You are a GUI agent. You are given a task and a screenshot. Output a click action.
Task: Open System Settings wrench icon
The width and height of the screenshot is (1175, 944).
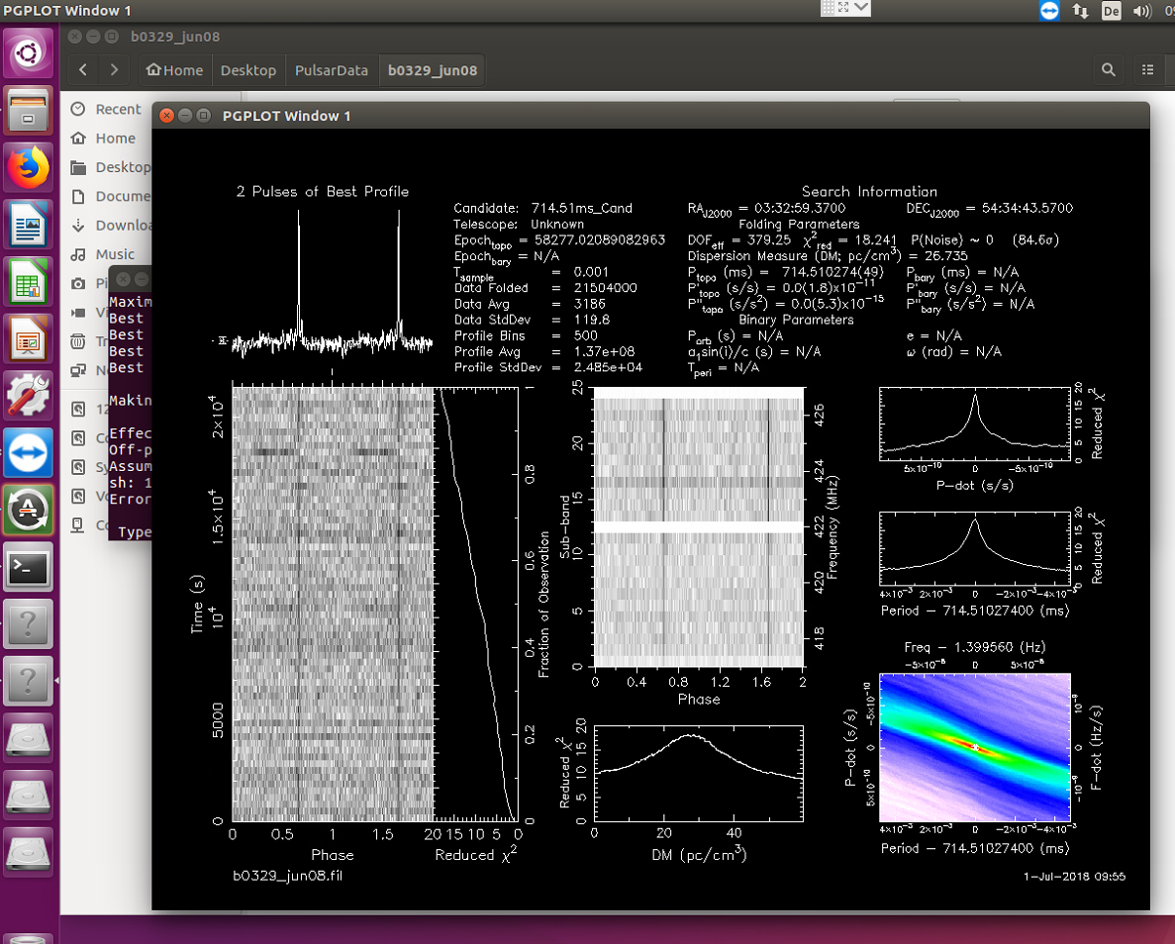pyautogui.click(x=28, y=396)
